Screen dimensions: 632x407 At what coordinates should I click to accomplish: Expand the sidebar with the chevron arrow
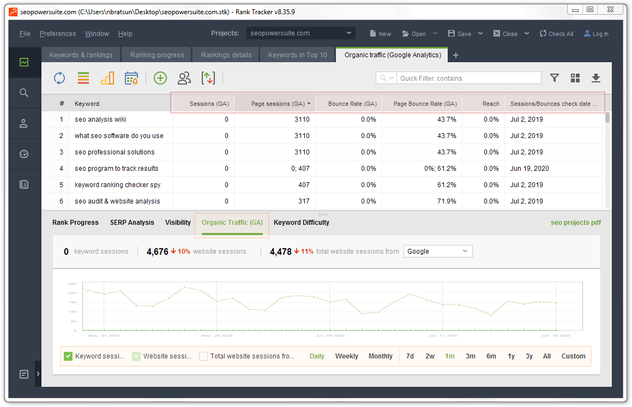[38, 374]
